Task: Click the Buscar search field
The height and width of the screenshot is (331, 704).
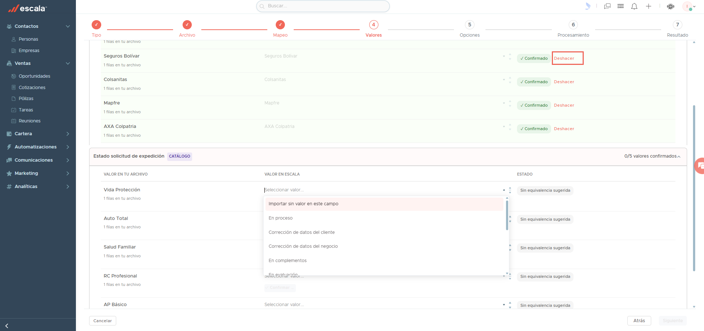Action: 323,6
